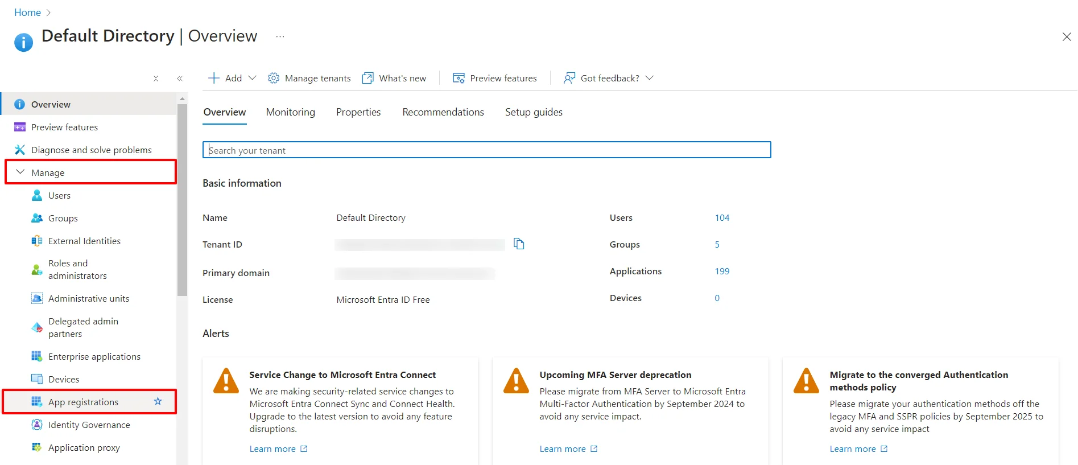
Task: Switch to the Properties tab
Action: click(358, 112)
